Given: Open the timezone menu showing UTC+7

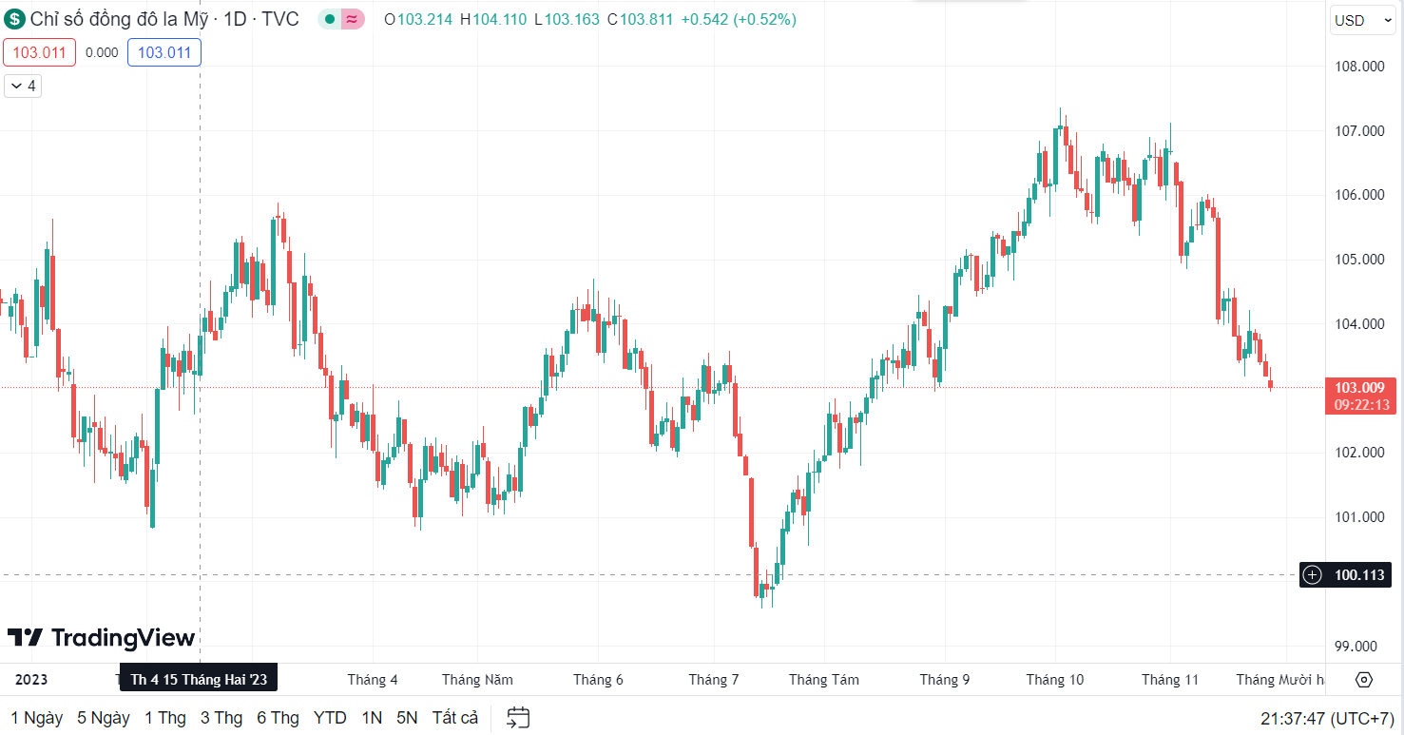Looking at the screenshot, I should 1326,718.
